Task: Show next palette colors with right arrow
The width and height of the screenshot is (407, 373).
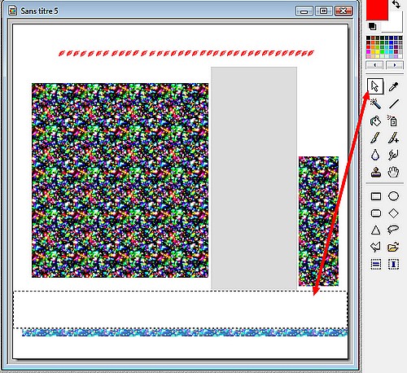Action: pos(395,65)
